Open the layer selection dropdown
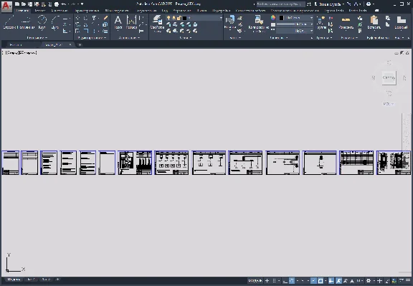This screenshot has height=286, width=413. click(x=194, y=18)
